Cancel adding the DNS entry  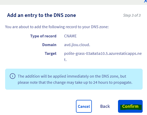pyautogui.click(x=84, y=106)
